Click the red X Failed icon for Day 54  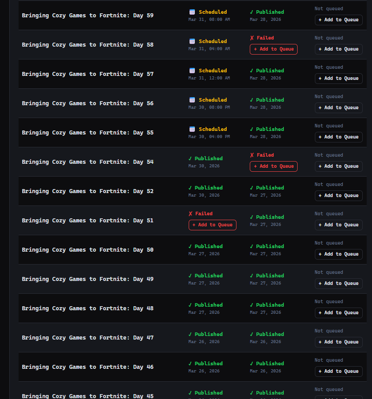click(x=252, y=155)
